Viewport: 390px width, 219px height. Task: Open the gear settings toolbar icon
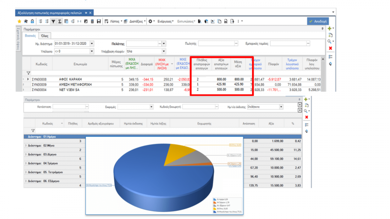click(151, 21)
